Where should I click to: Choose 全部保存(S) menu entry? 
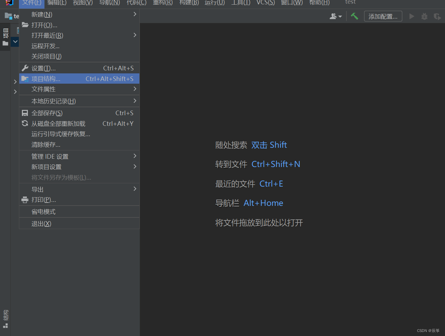click(x=79, y=113)
